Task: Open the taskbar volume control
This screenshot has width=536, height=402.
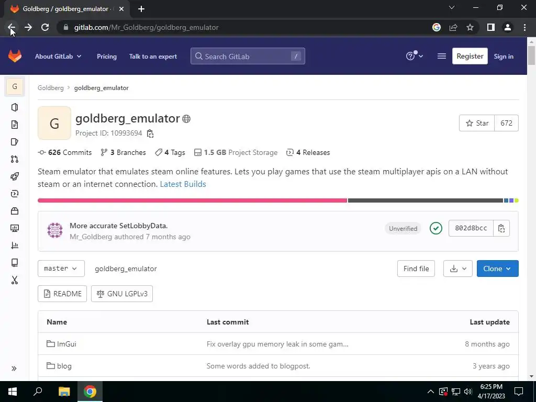Action: point(468,392)
